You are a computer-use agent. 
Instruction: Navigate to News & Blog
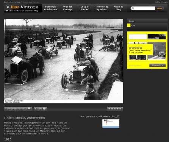118,8
